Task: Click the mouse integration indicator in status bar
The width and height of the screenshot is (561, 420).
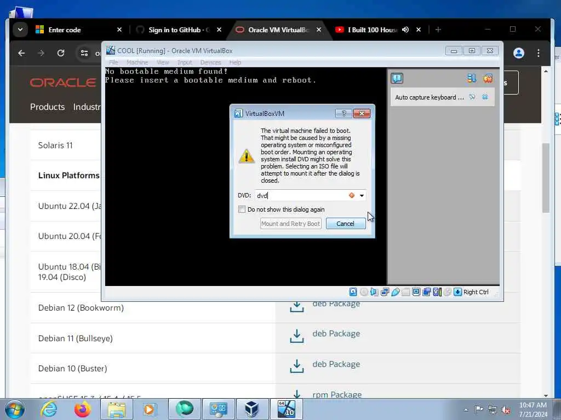Action: tap(447, 292)
